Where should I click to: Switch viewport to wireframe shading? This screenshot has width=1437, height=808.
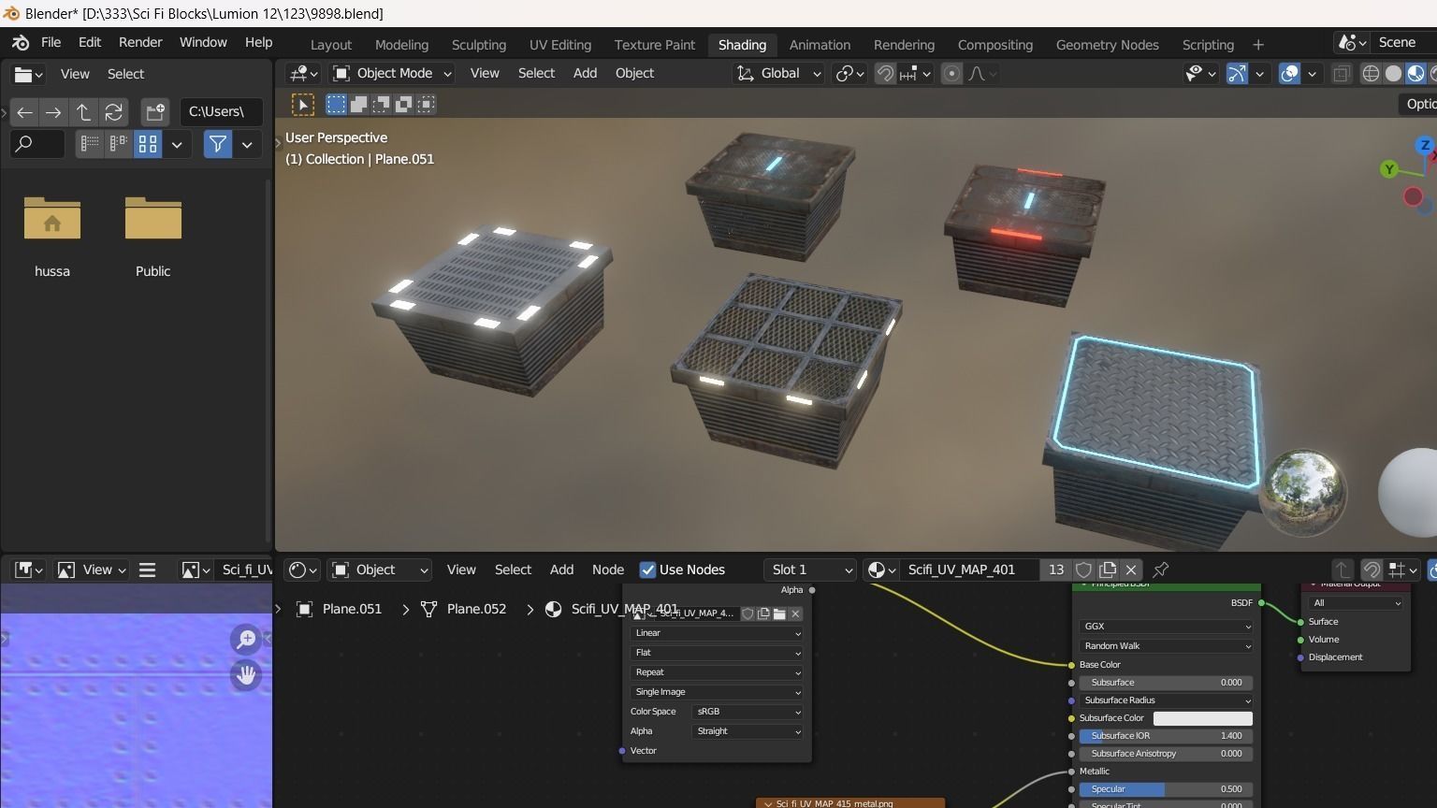1371,74
